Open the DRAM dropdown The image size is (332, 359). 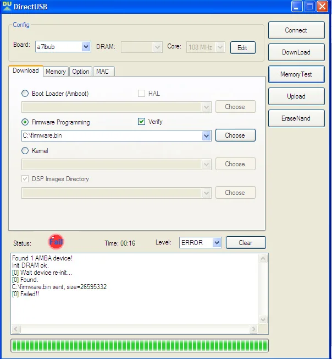click(x=142, y=47)
